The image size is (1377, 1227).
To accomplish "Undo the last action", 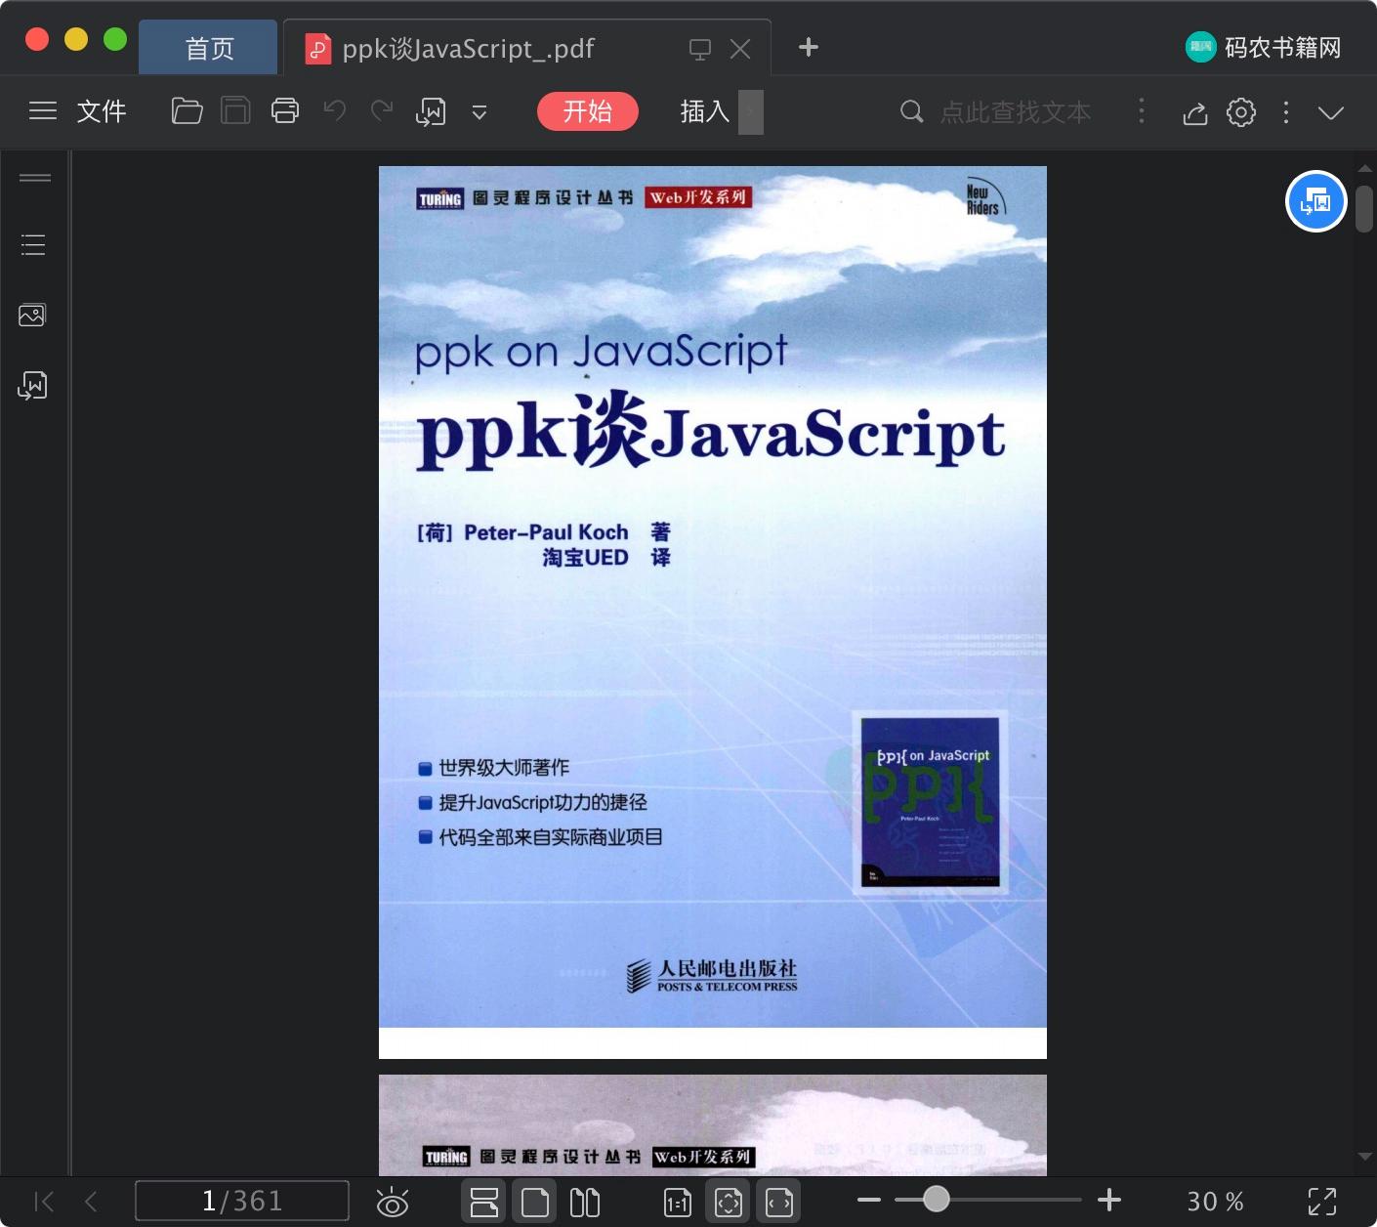I will [x=335, y=111].
